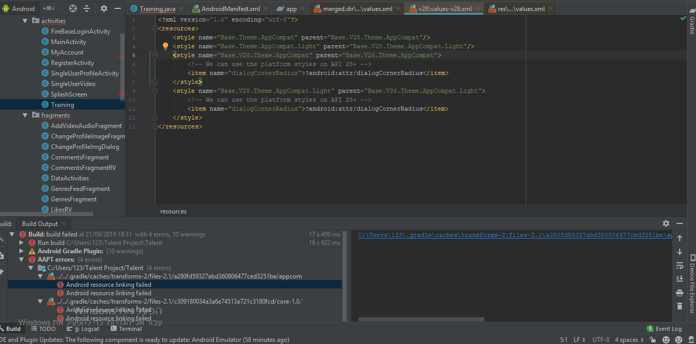Screen dimensions: 696x344
Task: Click the Build Output settings gear
Action: (x=666, y=223)
